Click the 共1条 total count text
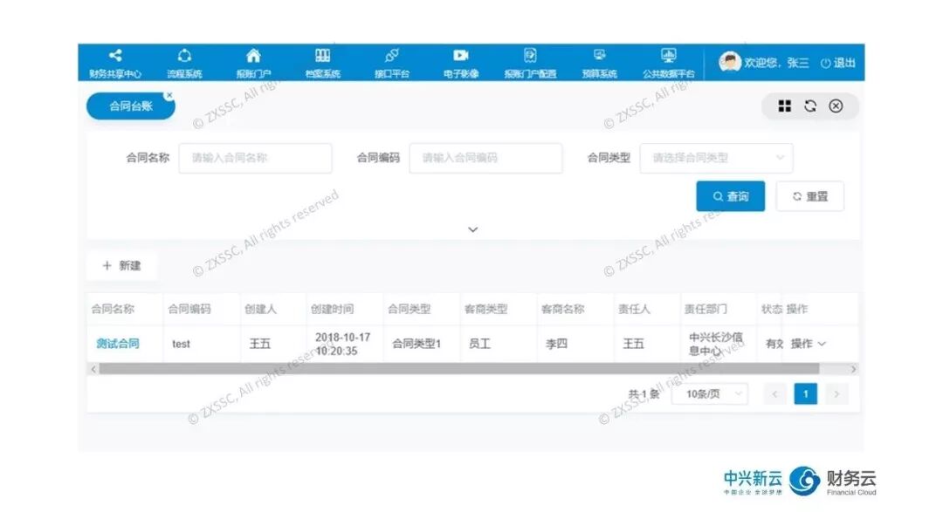 [644, 394]
